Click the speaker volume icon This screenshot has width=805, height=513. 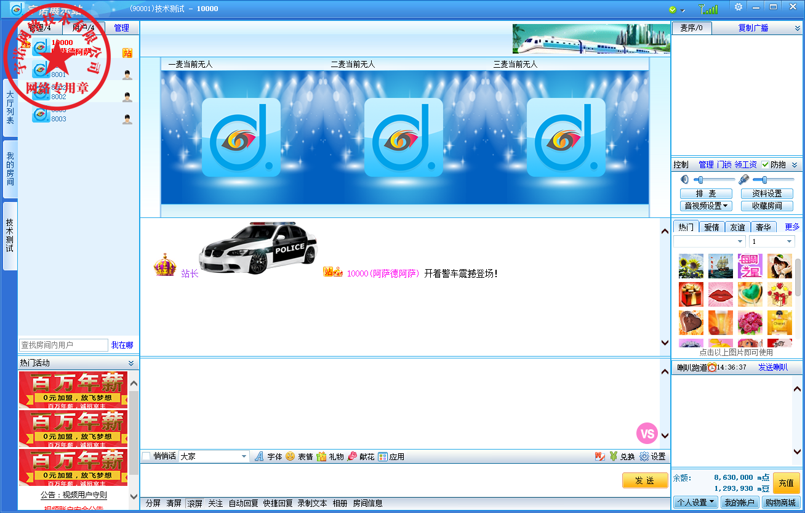[x=685, y=179]
